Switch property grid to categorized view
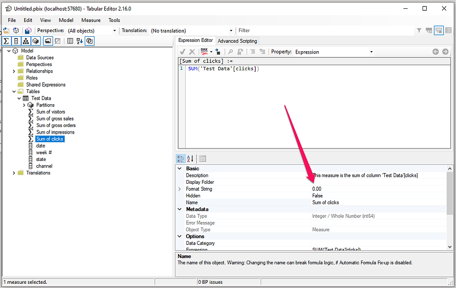This screenshot has height=288, width=456. click(x=181, y=159)
